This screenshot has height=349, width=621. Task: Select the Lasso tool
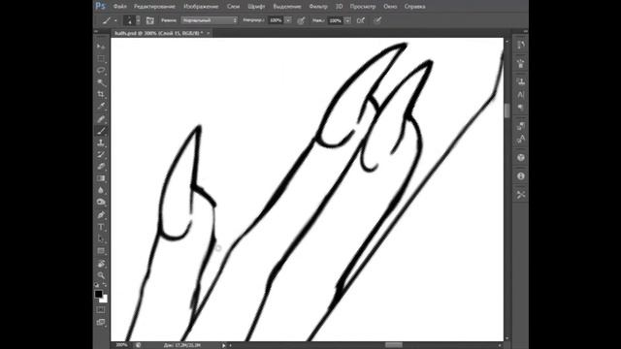click(101, 71)
